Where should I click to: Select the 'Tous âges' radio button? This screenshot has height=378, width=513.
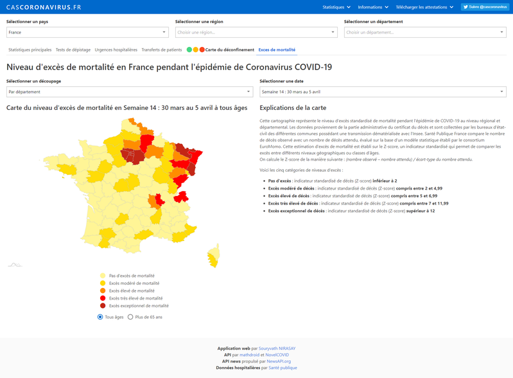(x=100, y=317)
